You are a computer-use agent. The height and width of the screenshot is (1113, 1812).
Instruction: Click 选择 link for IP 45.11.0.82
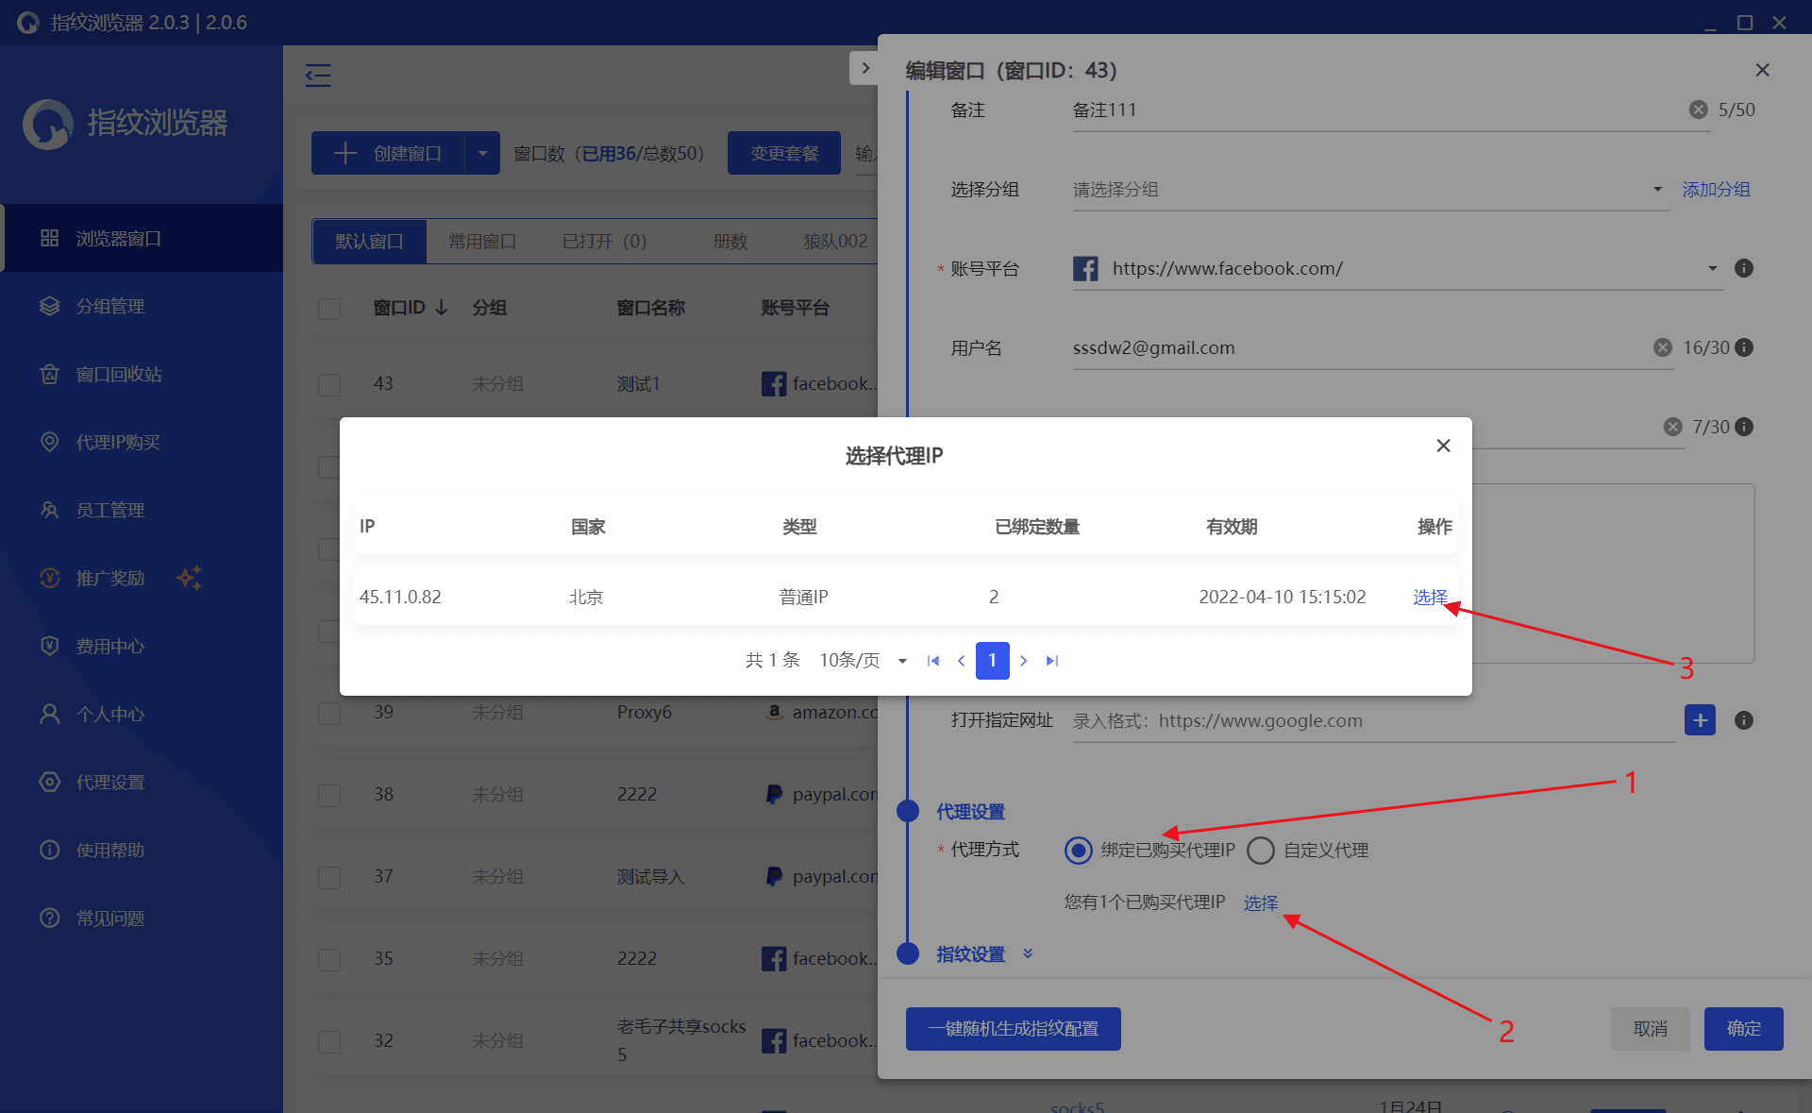(x=1429, y=597)
